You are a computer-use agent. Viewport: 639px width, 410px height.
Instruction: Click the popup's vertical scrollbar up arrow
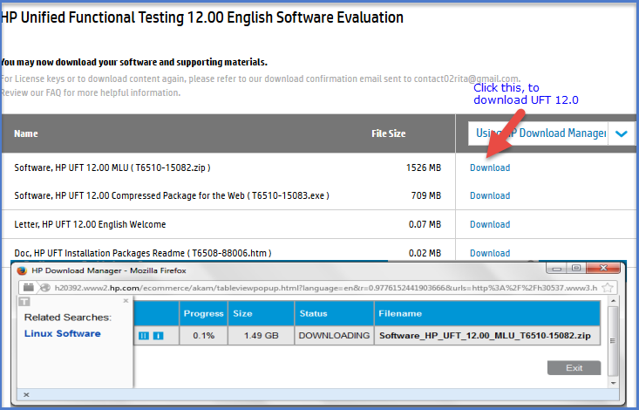point(613,301)
